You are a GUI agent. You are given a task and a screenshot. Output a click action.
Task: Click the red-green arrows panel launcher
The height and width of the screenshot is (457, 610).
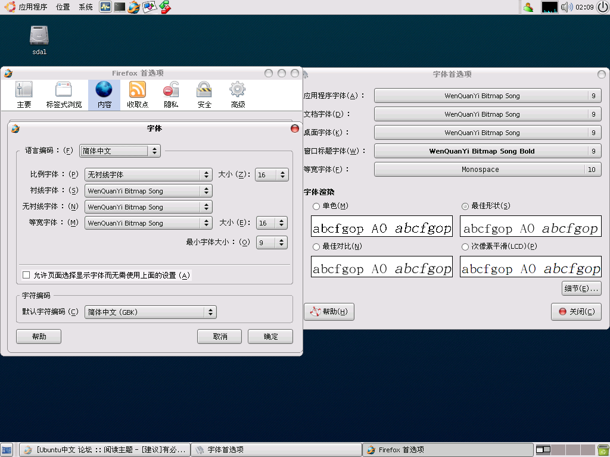(x=165, y=7)
